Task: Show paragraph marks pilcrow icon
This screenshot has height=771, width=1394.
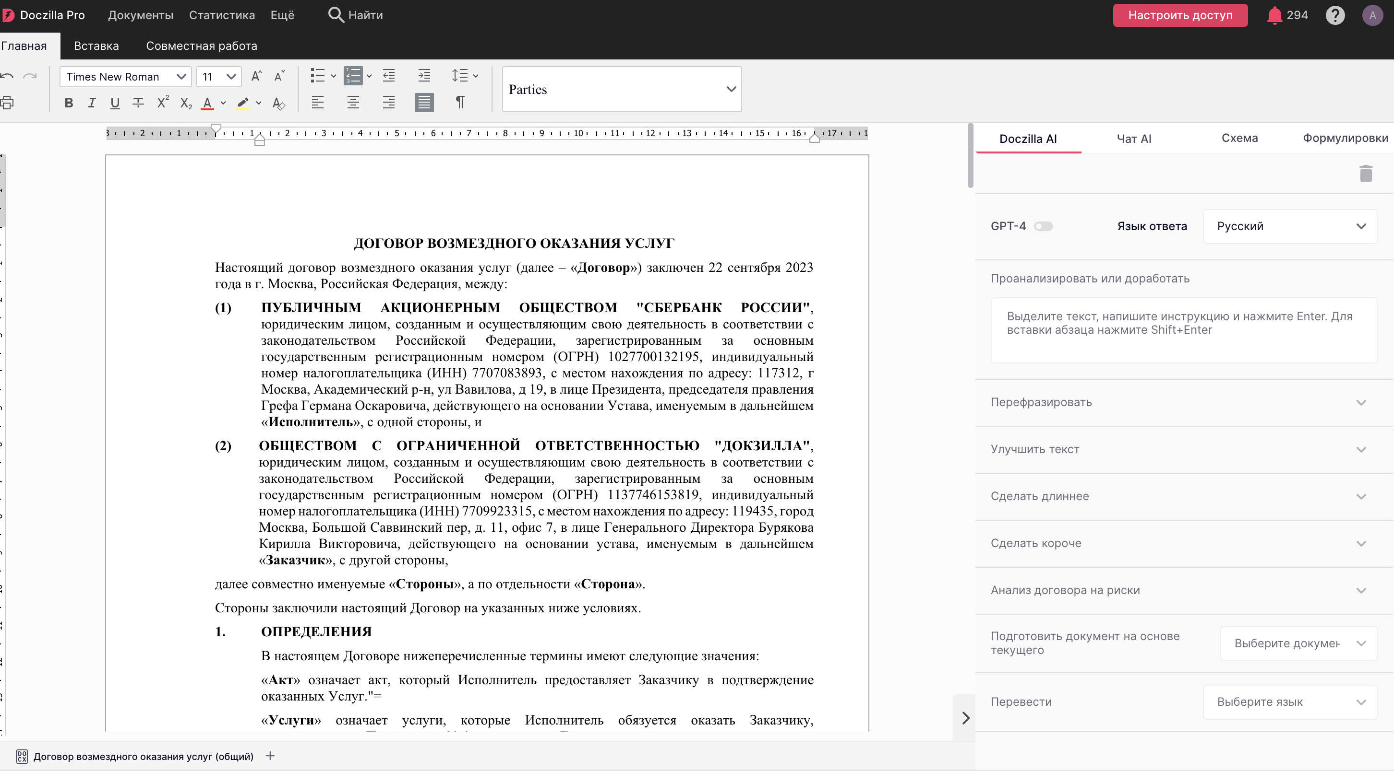Action: [x=460, y=102]
